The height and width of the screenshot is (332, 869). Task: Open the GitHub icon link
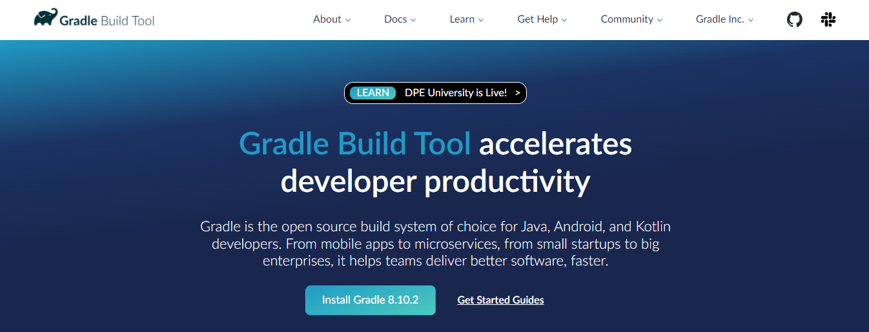tap(795, 19)
